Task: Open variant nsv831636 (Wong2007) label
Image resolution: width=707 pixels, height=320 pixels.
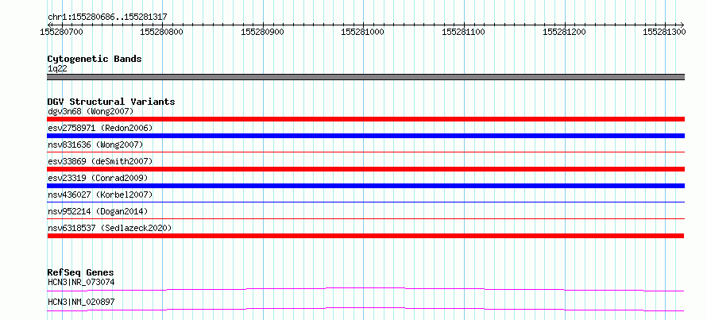Action: [x=95, y=145]
